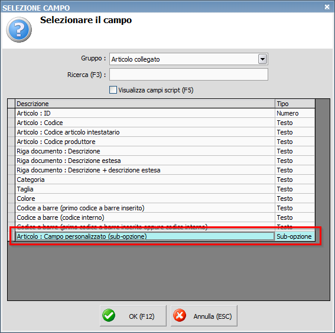The height and width of the screenshot is (333, 335).
Task: Confirm with the OK (F12) button
Action: tap(133, 316)
